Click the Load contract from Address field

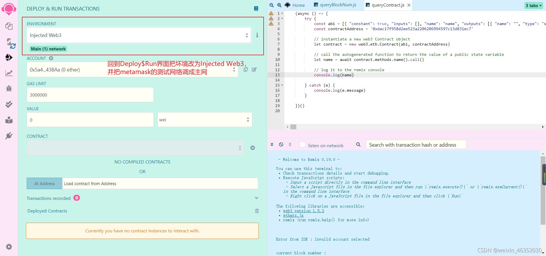point(160,183)
